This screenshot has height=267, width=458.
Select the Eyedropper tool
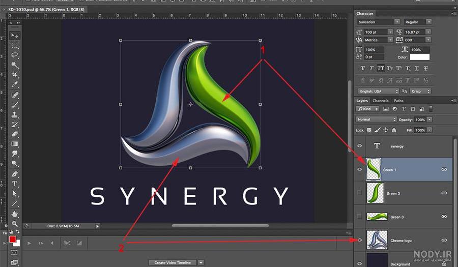pyautogui.click(x=15, y=84)
